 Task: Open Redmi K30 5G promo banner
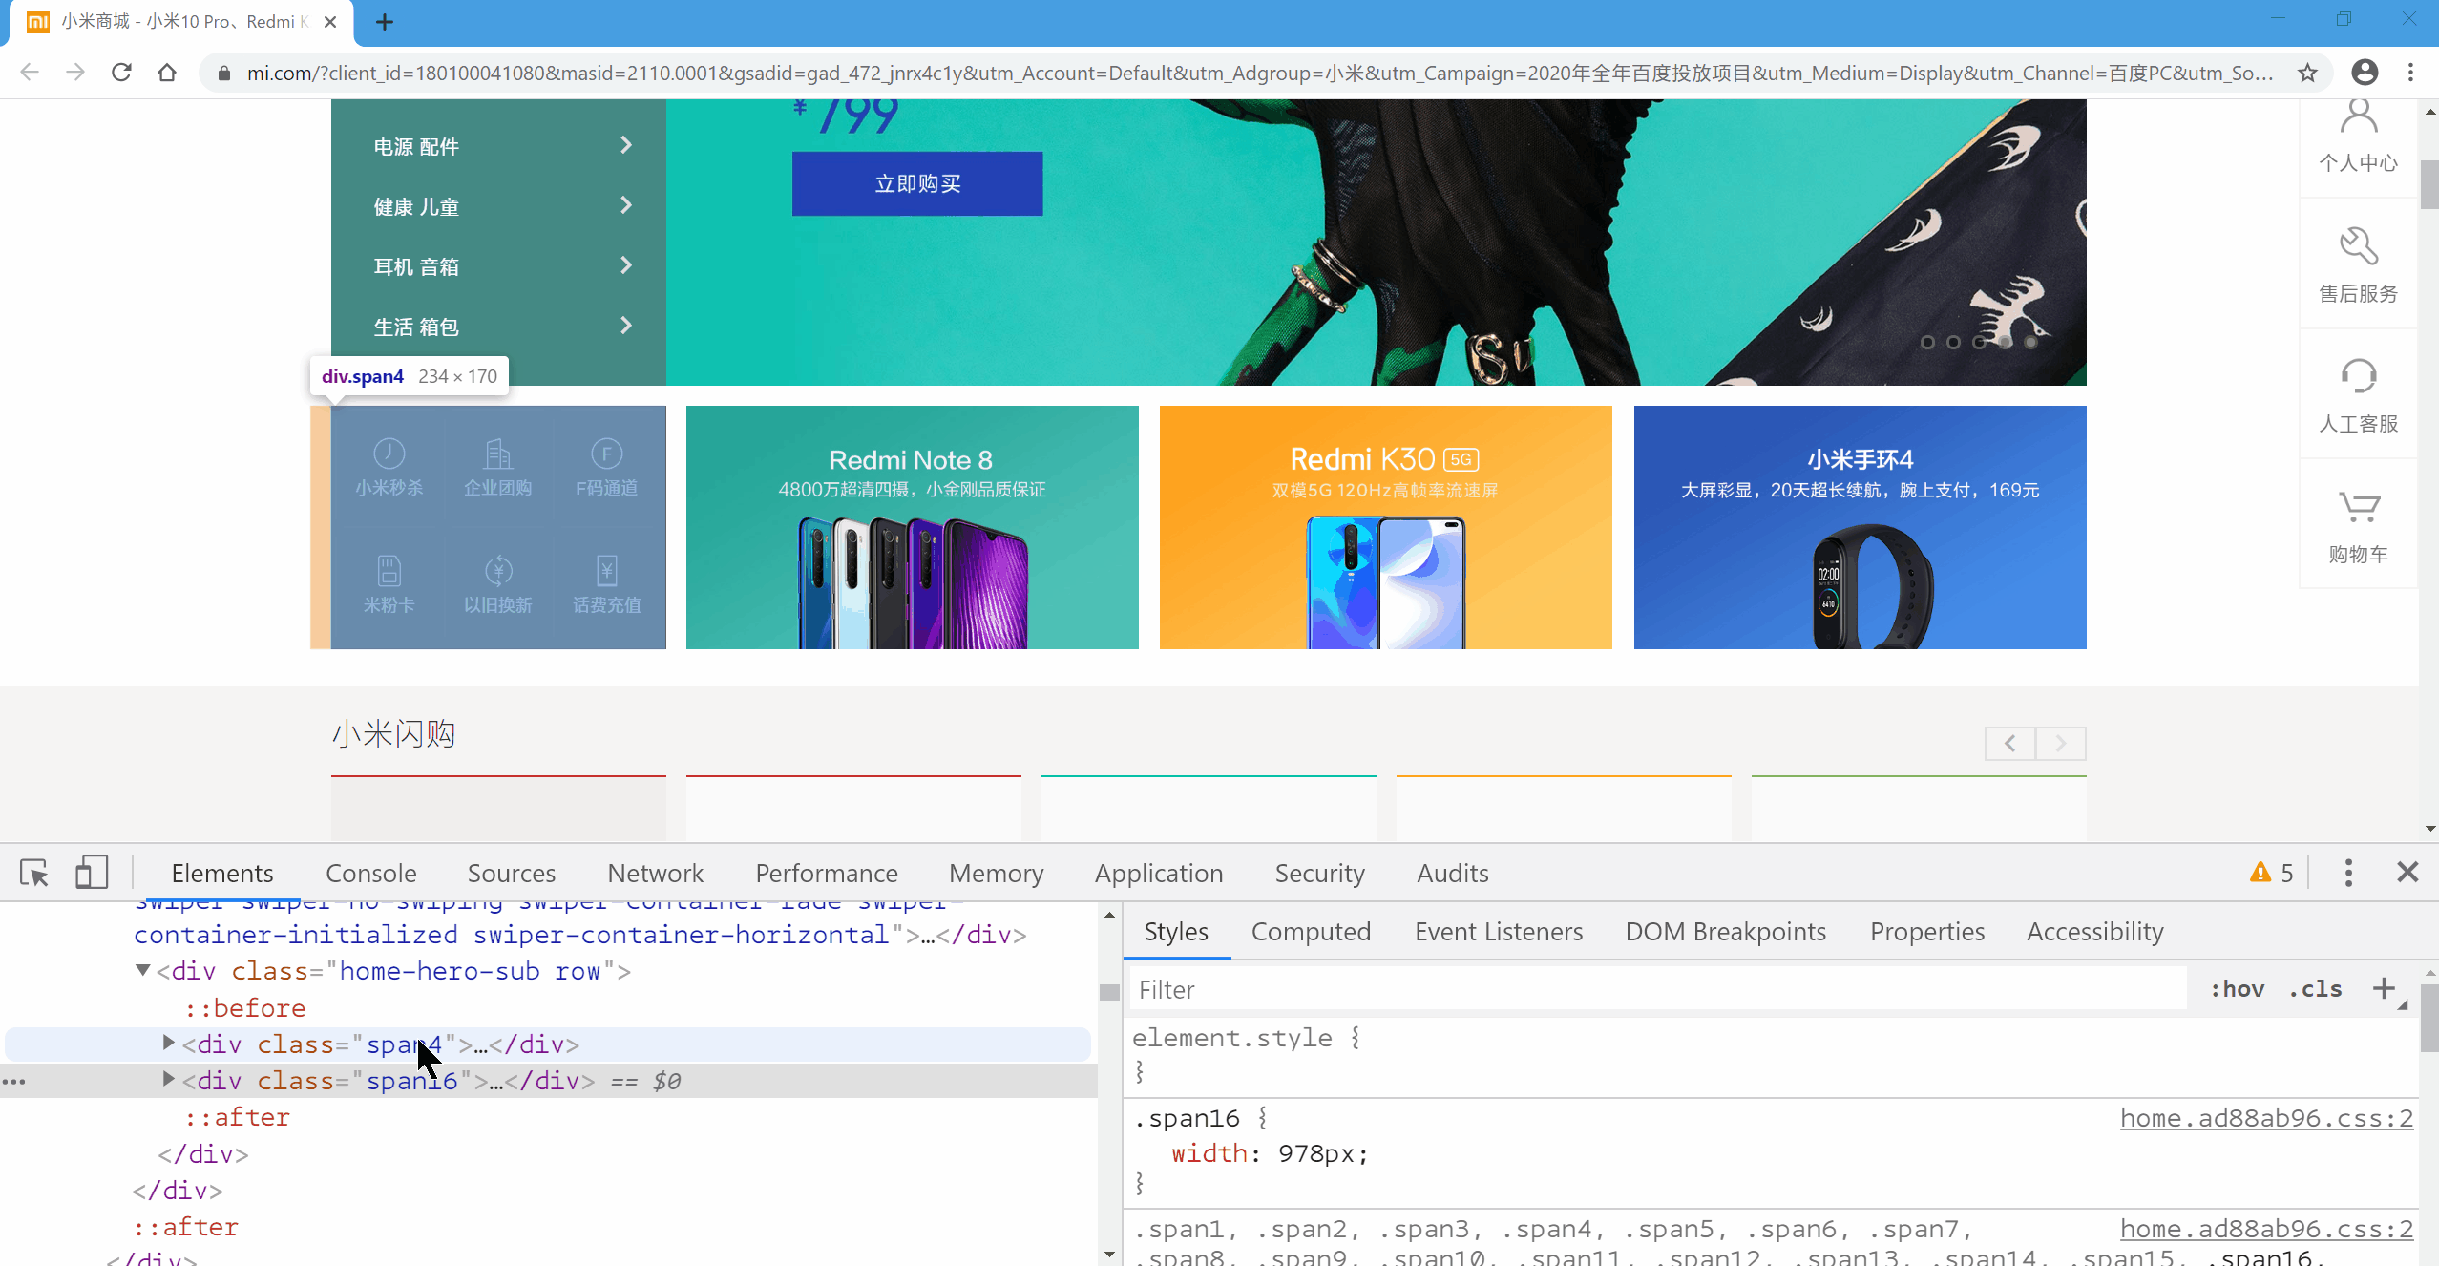click(1386, 527)
